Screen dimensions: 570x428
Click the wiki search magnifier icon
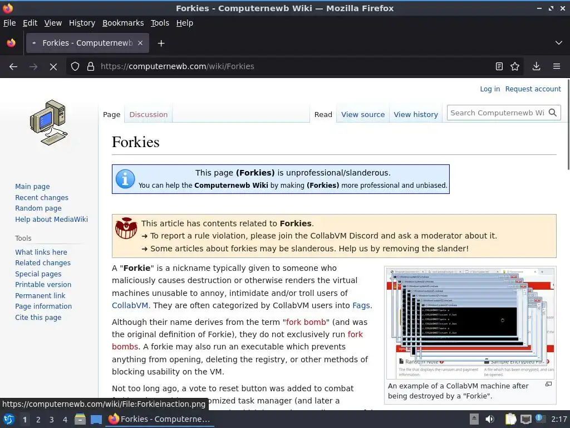[x=553, y=113]
